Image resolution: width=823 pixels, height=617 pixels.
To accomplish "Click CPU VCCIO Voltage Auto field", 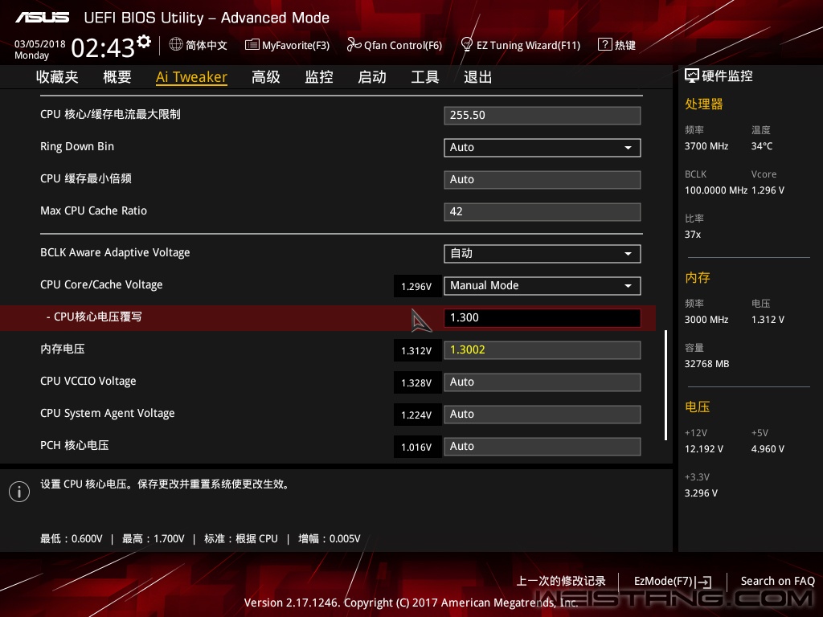I will click(543, 382).
